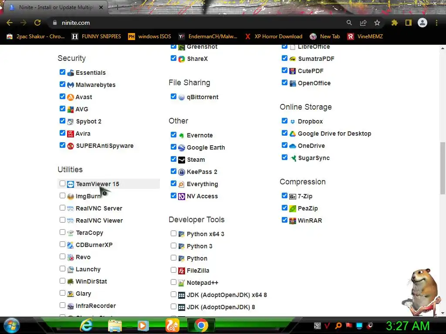Image resolution: width=446 pixels, height=334 pixels.
Task: Go back to previous page
Action: 10,23
